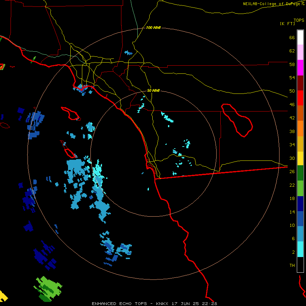Screen dimensions: 306x306
Task: Click the 30 legend value
Action: pos(292,158)
